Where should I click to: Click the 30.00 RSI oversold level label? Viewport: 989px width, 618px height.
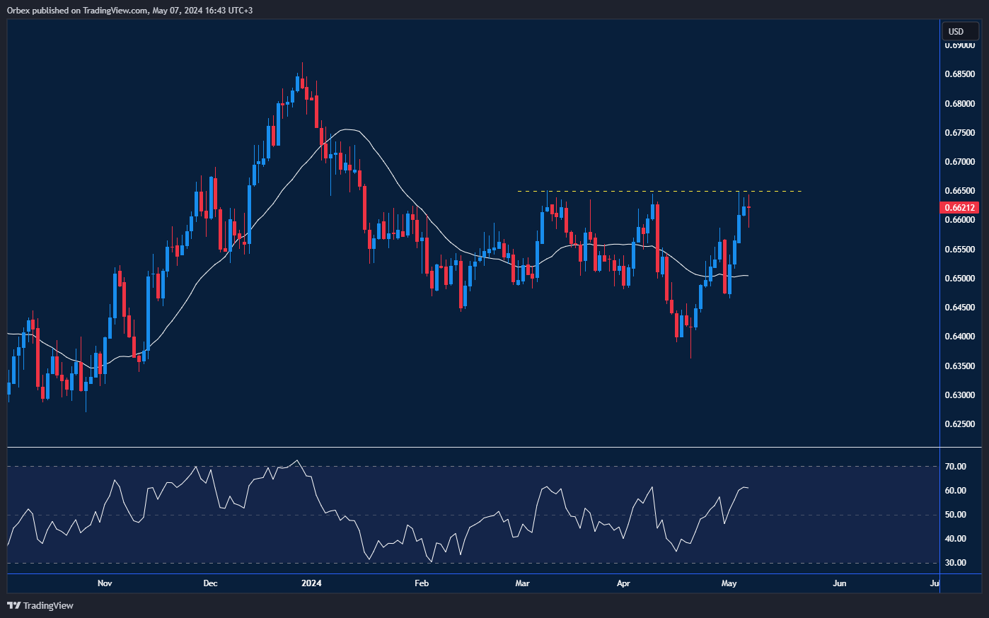tap(956, 563)
